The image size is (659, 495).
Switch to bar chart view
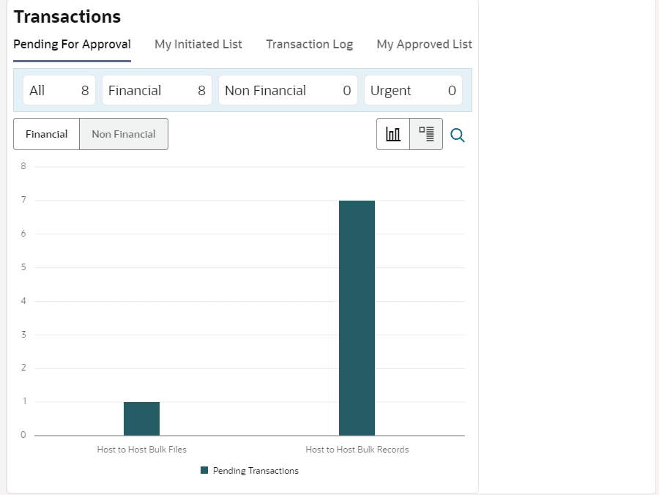tap(393, 134)
